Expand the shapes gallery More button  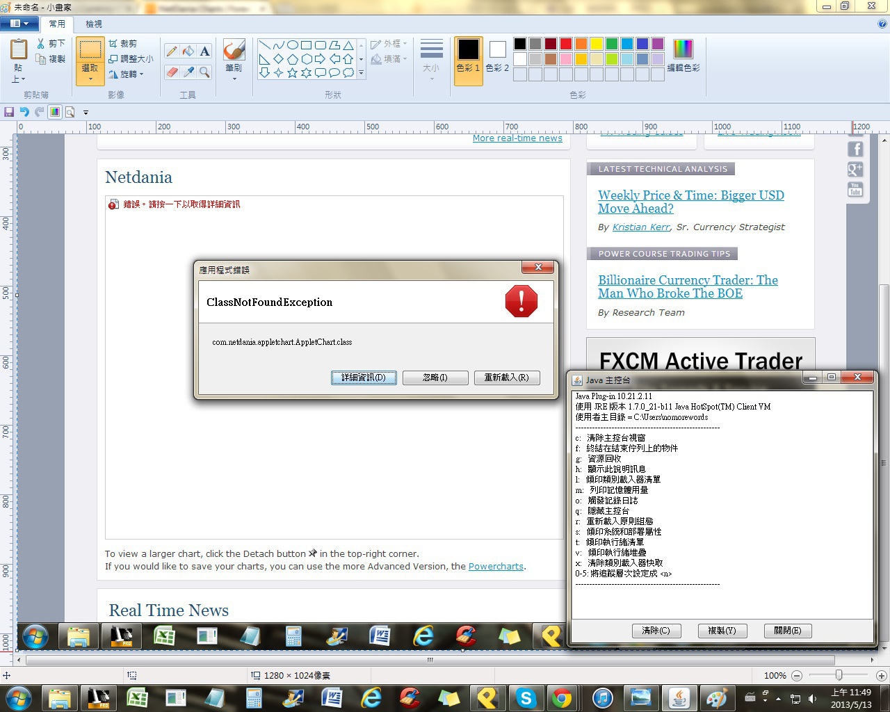coord(361,73)
